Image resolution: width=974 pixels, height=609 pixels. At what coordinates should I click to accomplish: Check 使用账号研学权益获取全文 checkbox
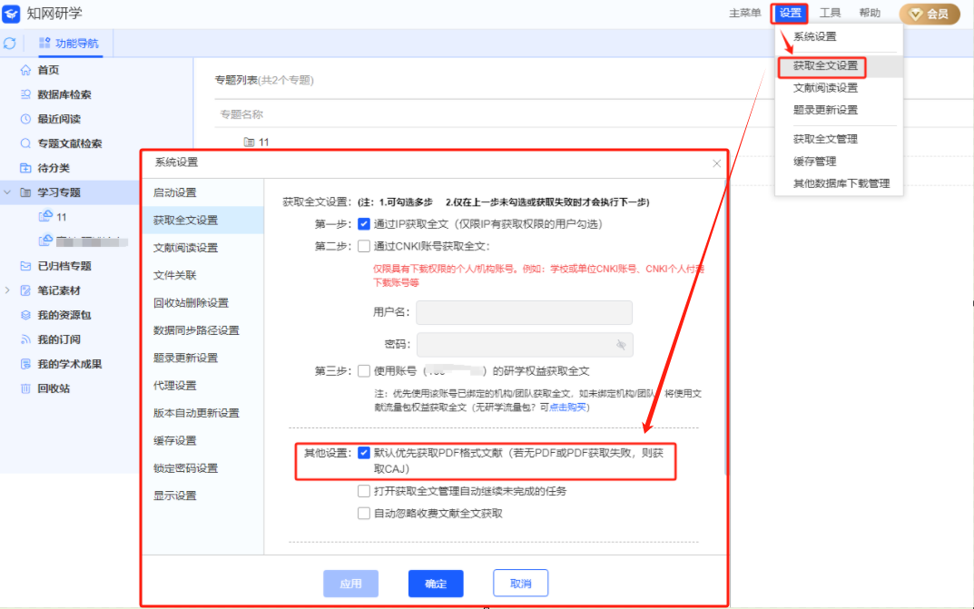click(364, 371)
